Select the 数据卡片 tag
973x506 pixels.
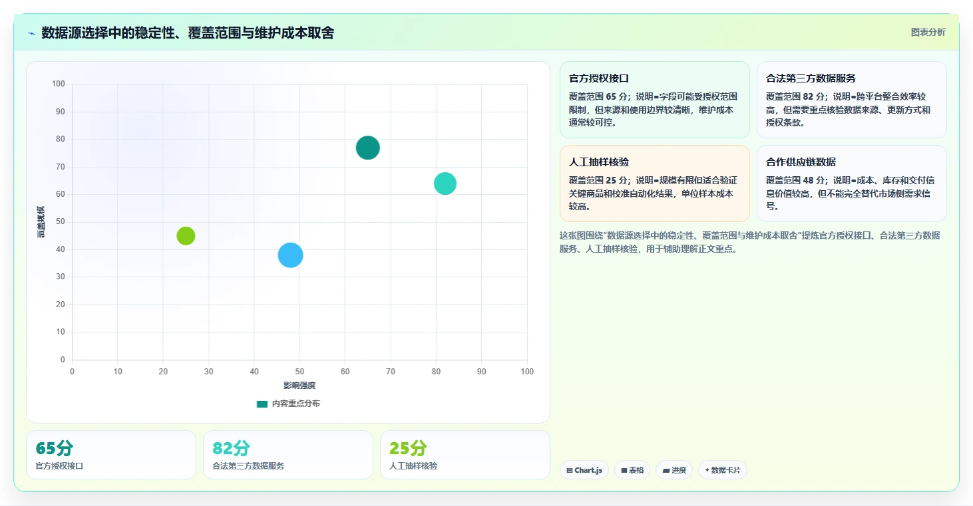pyautogui.click(x=723, y=470)
